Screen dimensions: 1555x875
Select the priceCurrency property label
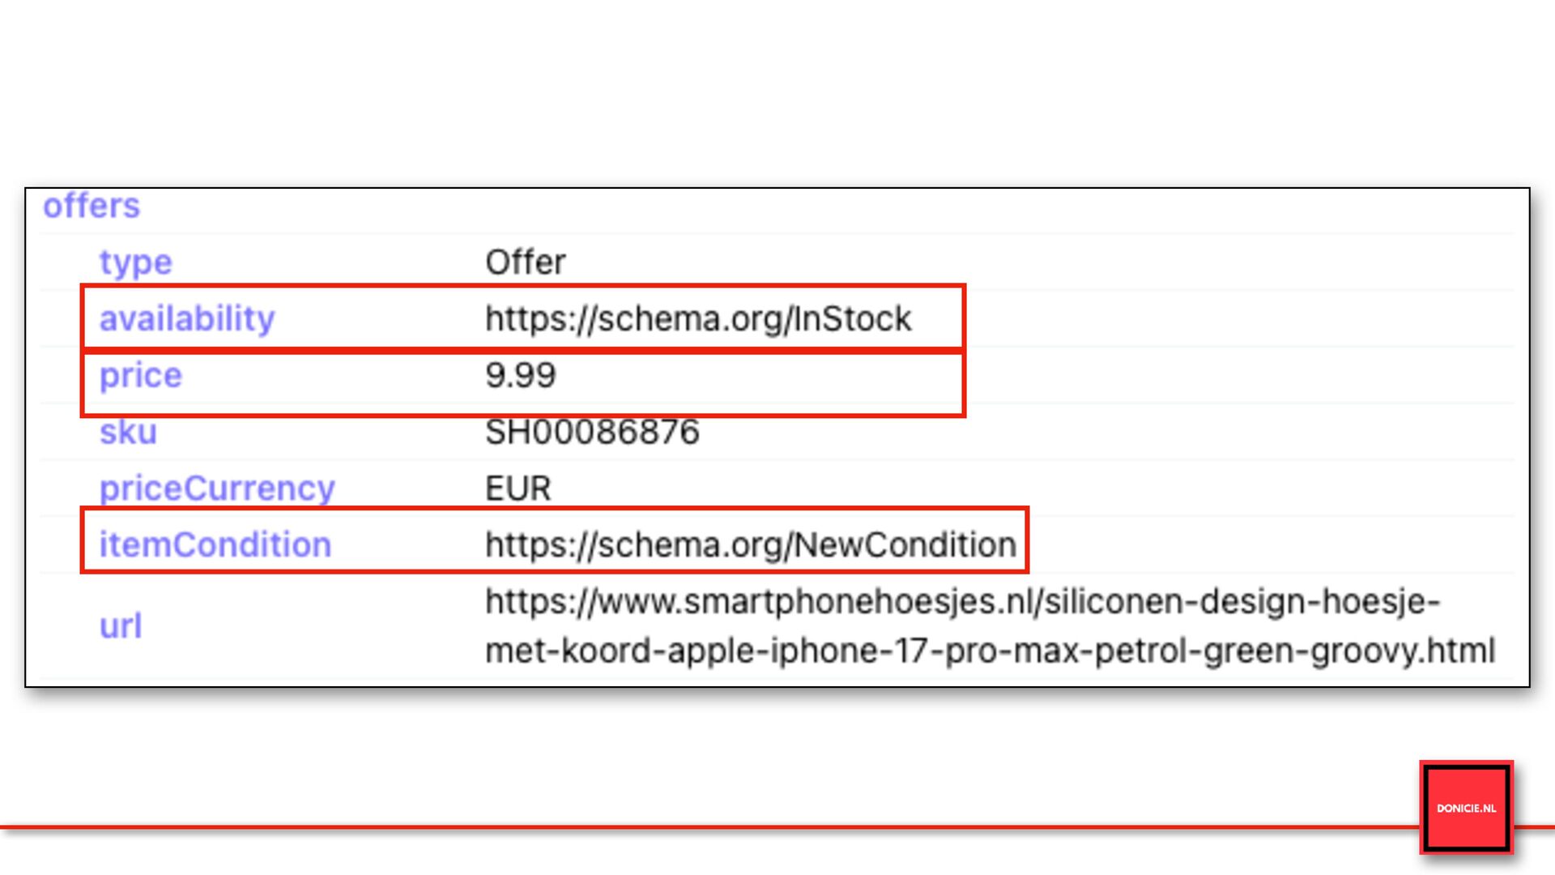[x=217, y=488]
